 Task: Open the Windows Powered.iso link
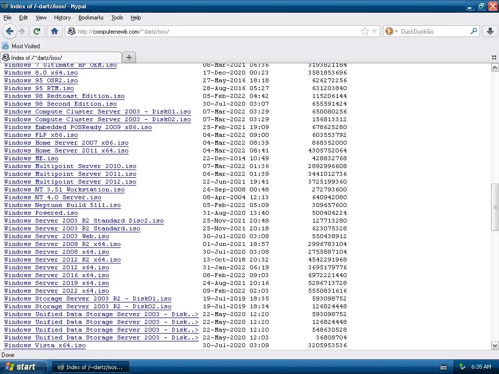pyautogui.click(x=41, y=213)
